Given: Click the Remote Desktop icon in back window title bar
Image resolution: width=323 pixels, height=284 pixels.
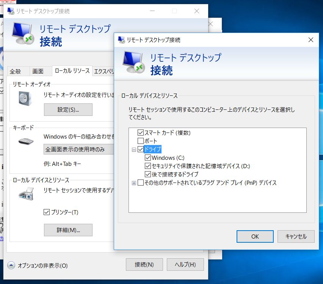Looking at the screenshot, I should click(11, 11).
